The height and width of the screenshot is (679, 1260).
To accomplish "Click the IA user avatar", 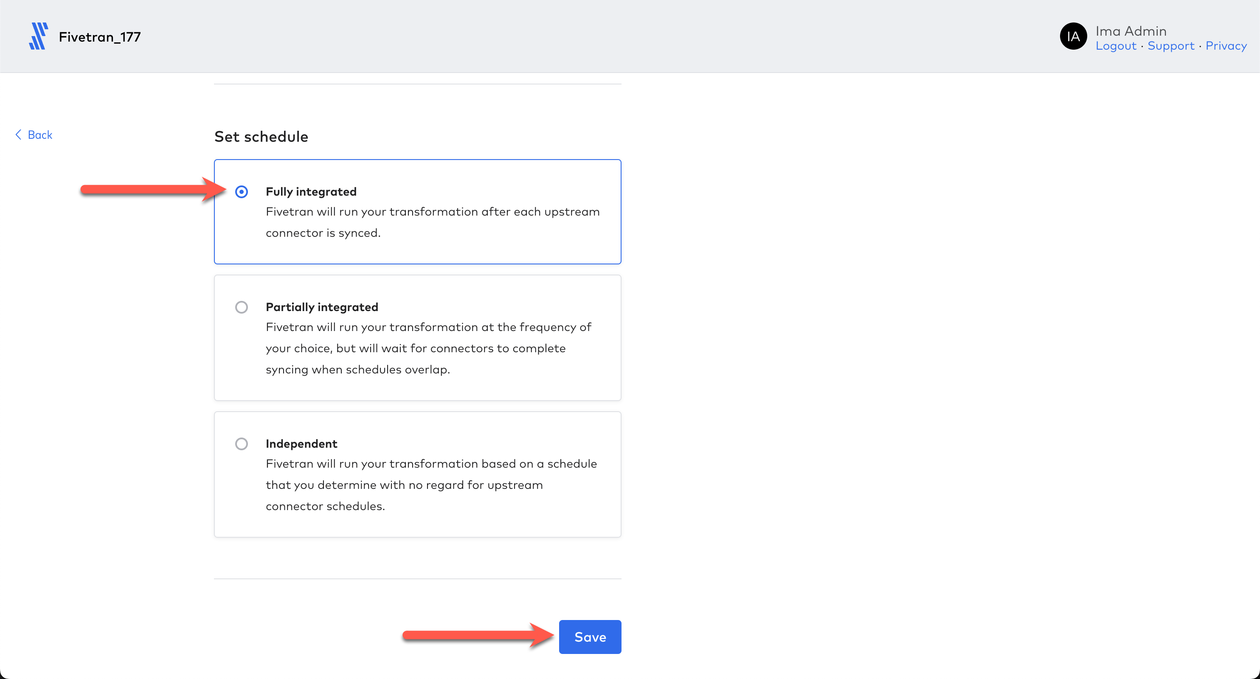I will 1073,36.
